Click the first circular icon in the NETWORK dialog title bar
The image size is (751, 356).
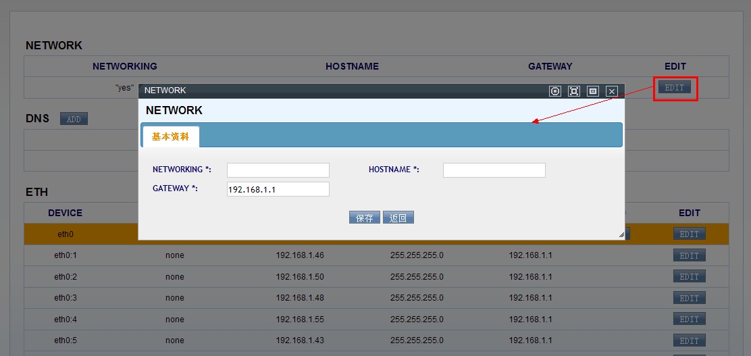point(555,91)
